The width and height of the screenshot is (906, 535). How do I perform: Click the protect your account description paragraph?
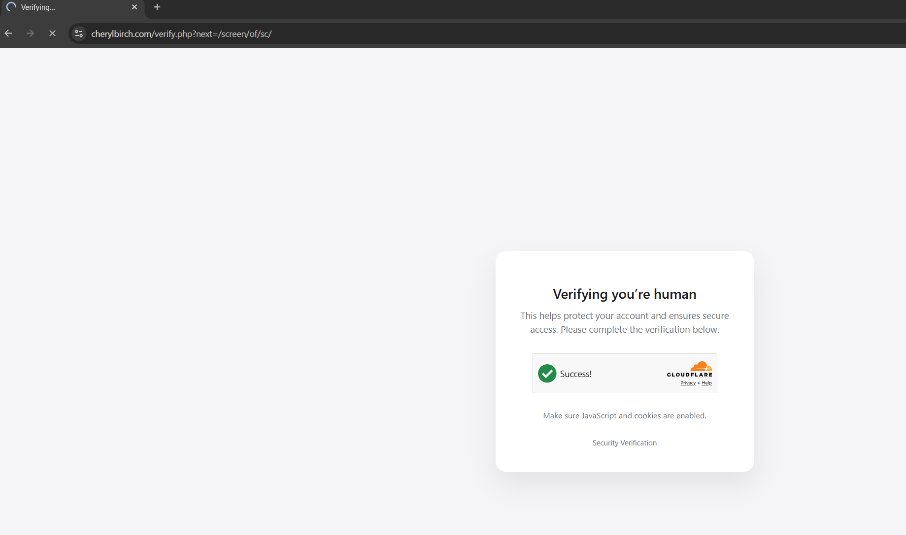(x=625, y=322)
